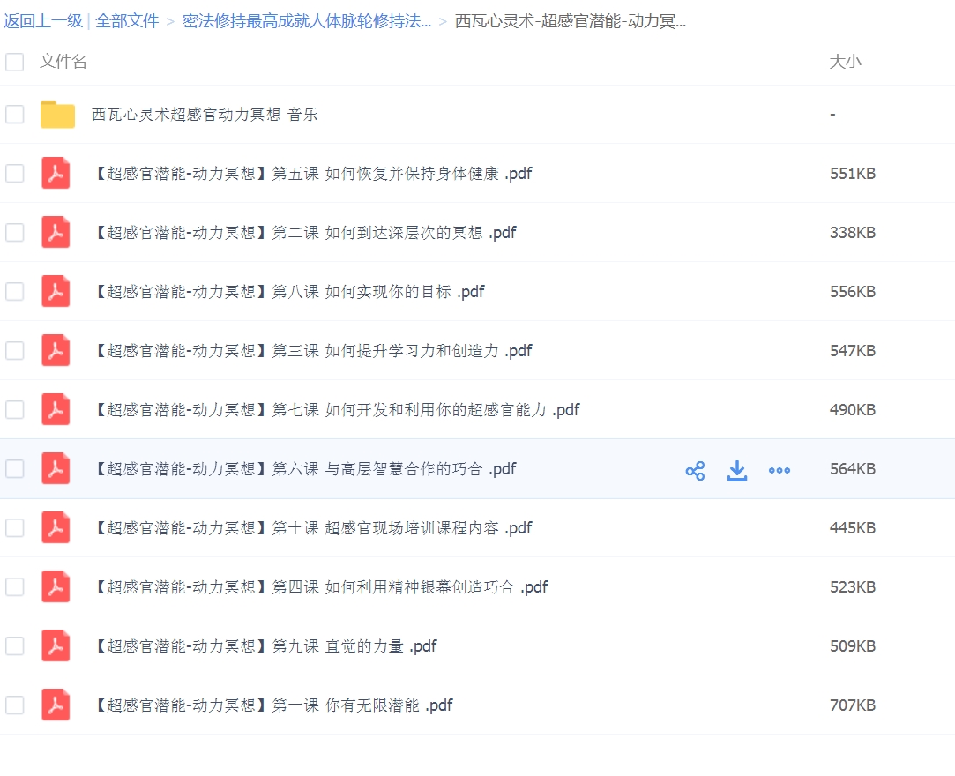This screenshot has height=776, width=955.
Task: Navigate to 全部文件 in breadcrumb
Action: point(127,21)
